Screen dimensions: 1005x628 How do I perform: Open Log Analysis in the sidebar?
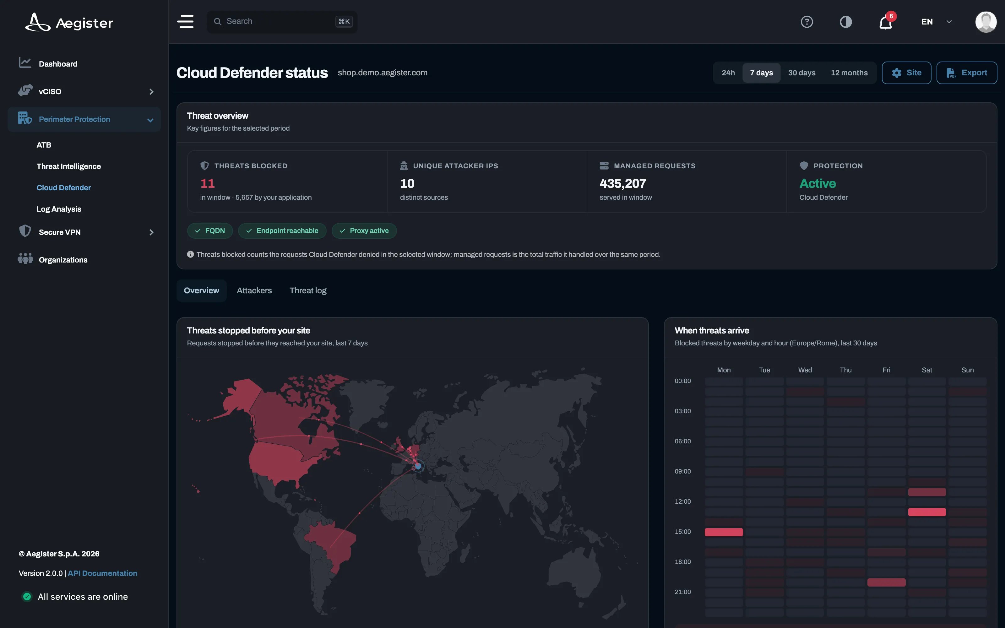[x=58, y=209]
